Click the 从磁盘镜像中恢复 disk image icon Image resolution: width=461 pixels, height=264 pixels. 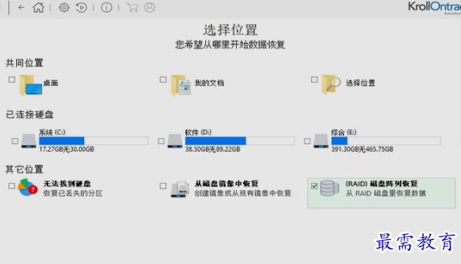click(179, 189)
